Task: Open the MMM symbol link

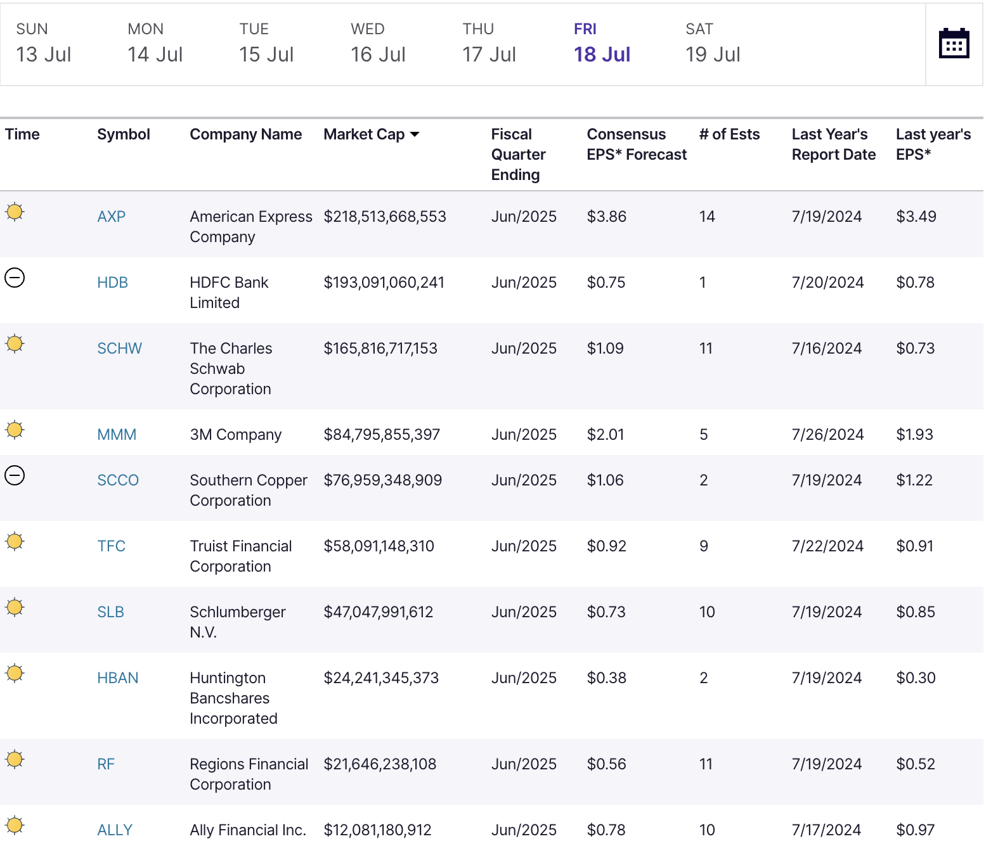Action: (x=117, y=435)
